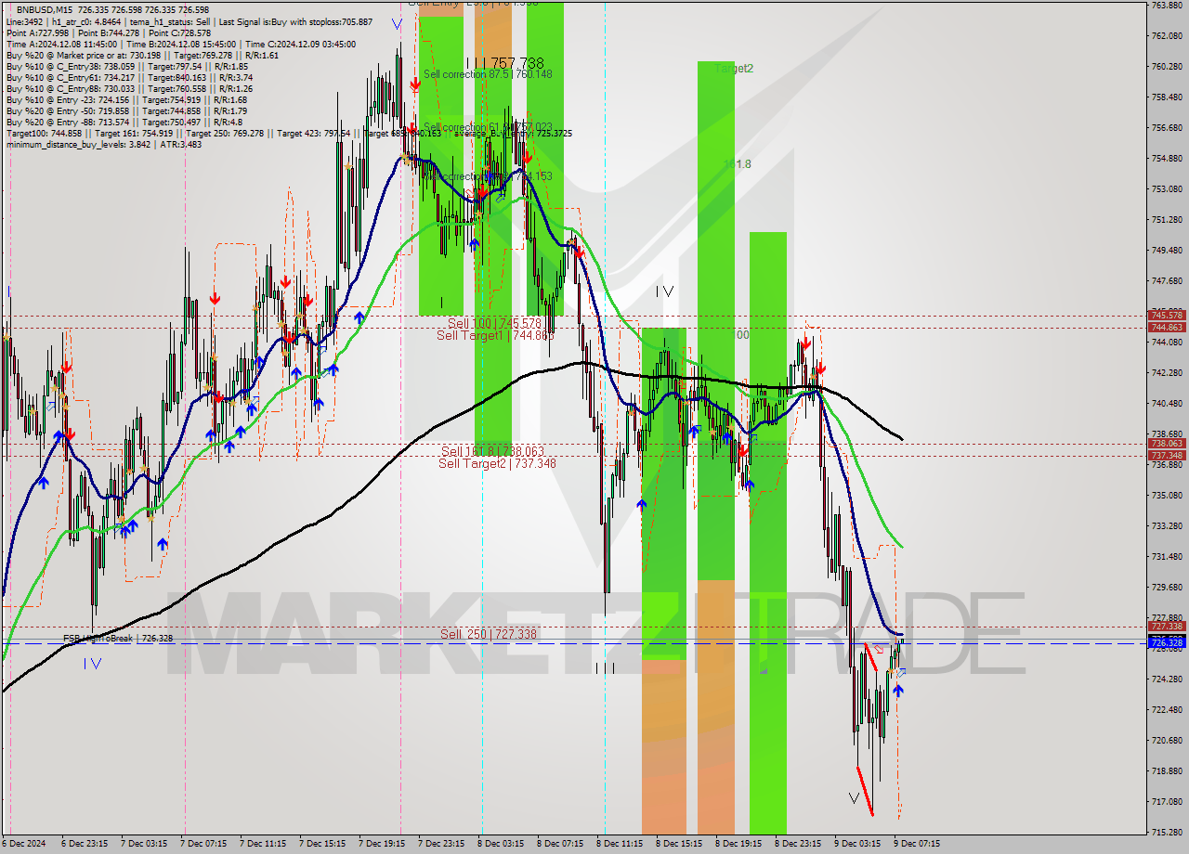Viewport: 1189px width, 854px height.
Task: Click the 'Target2' label on the green column
Action: point(734,69)
